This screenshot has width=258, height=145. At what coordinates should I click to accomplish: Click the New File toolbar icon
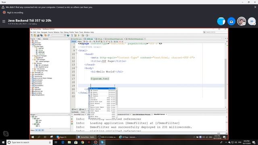tap(32, 35)
